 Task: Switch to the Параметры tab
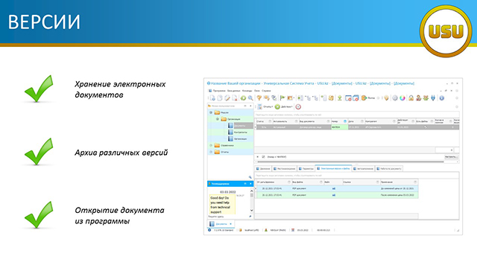(x=306, y=169)
